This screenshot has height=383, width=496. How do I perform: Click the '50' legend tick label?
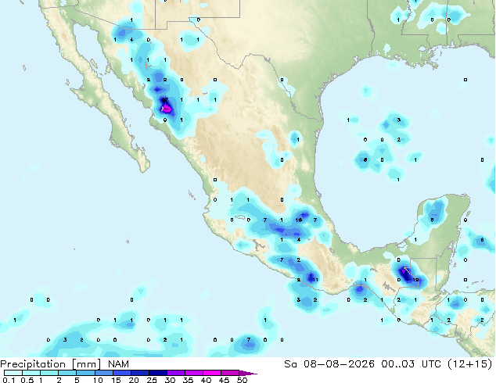[x=242, y=380]
